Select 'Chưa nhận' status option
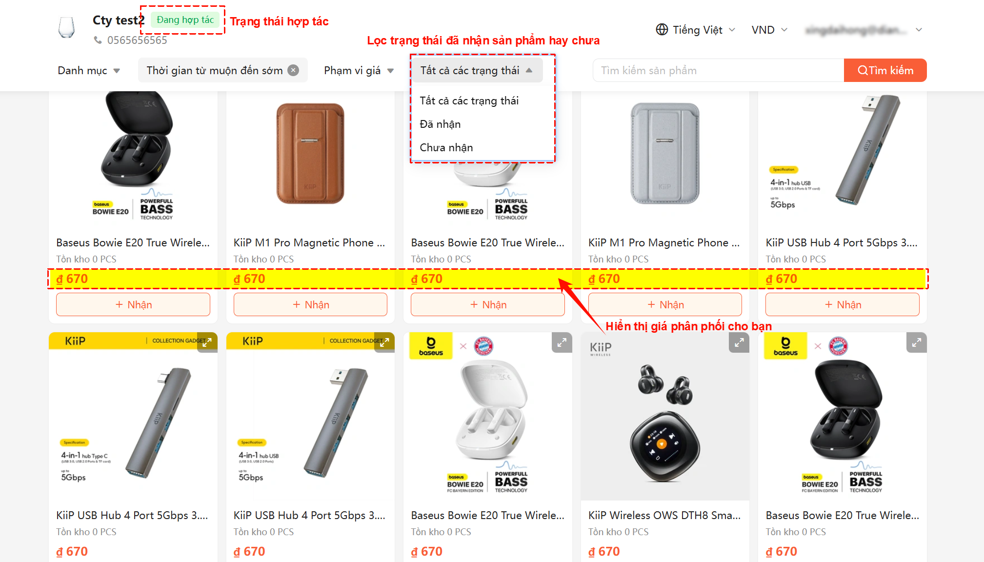This screenshot has height=562, width=984. pos(446,147)
